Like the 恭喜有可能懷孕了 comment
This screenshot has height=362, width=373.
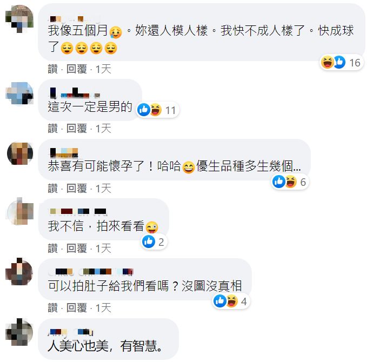tap(52, 189)
